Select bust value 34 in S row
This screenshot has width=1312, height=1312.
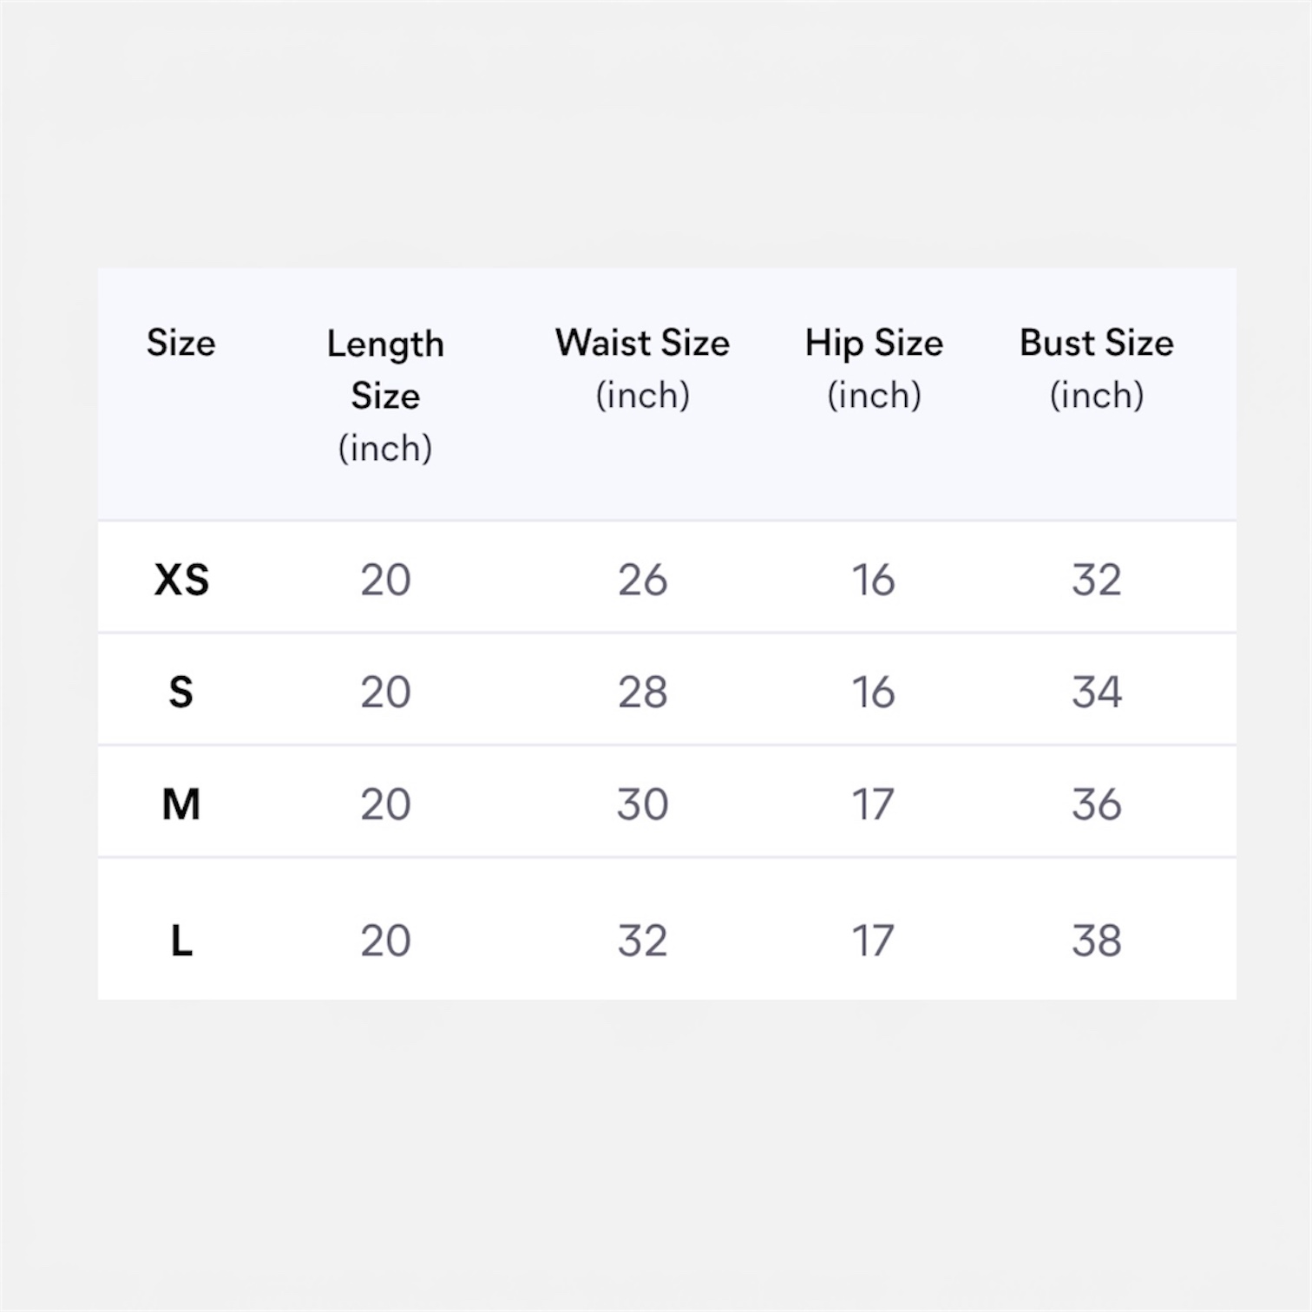tap(1097, 692)
